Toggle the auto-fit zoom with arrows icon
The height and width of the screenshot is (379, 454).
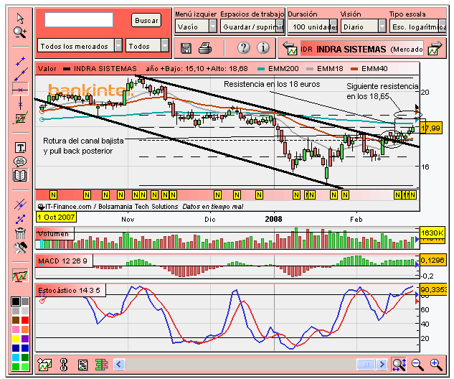click(x=399, y=364)
